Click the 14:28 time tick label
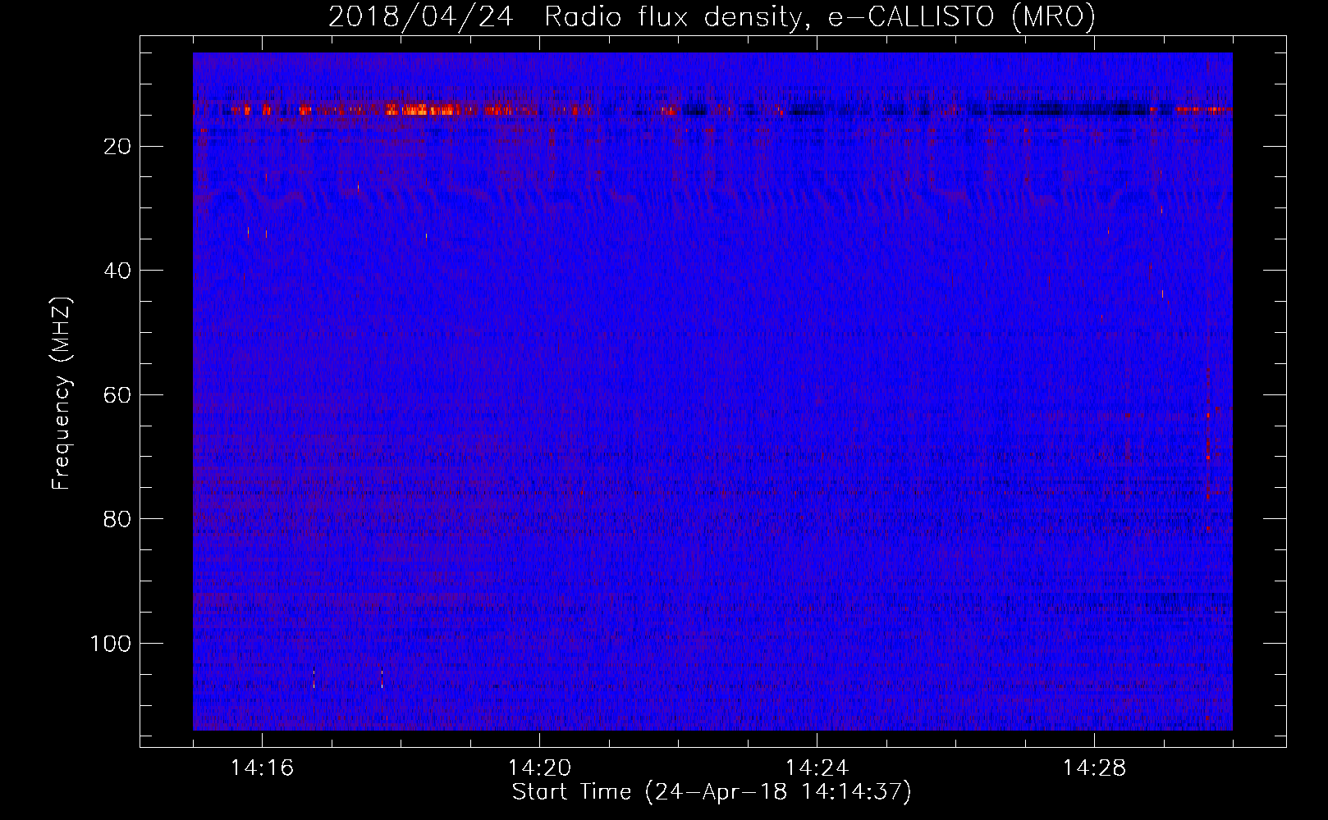The height and width of the screenshot is (820, 1328). pos(1094,768)
